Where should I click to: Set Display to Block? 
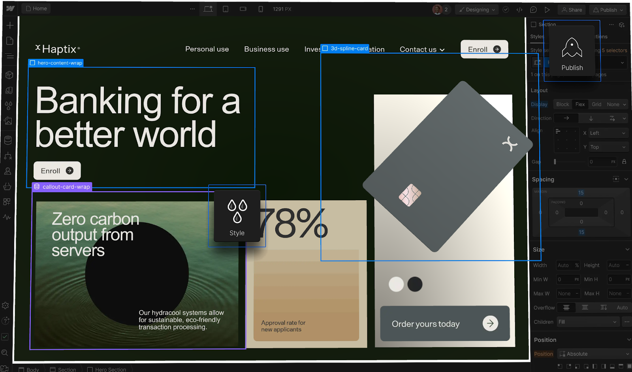click(562, 104)
